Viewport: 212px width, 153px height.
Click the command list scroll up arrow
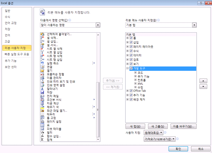[98, 35]
